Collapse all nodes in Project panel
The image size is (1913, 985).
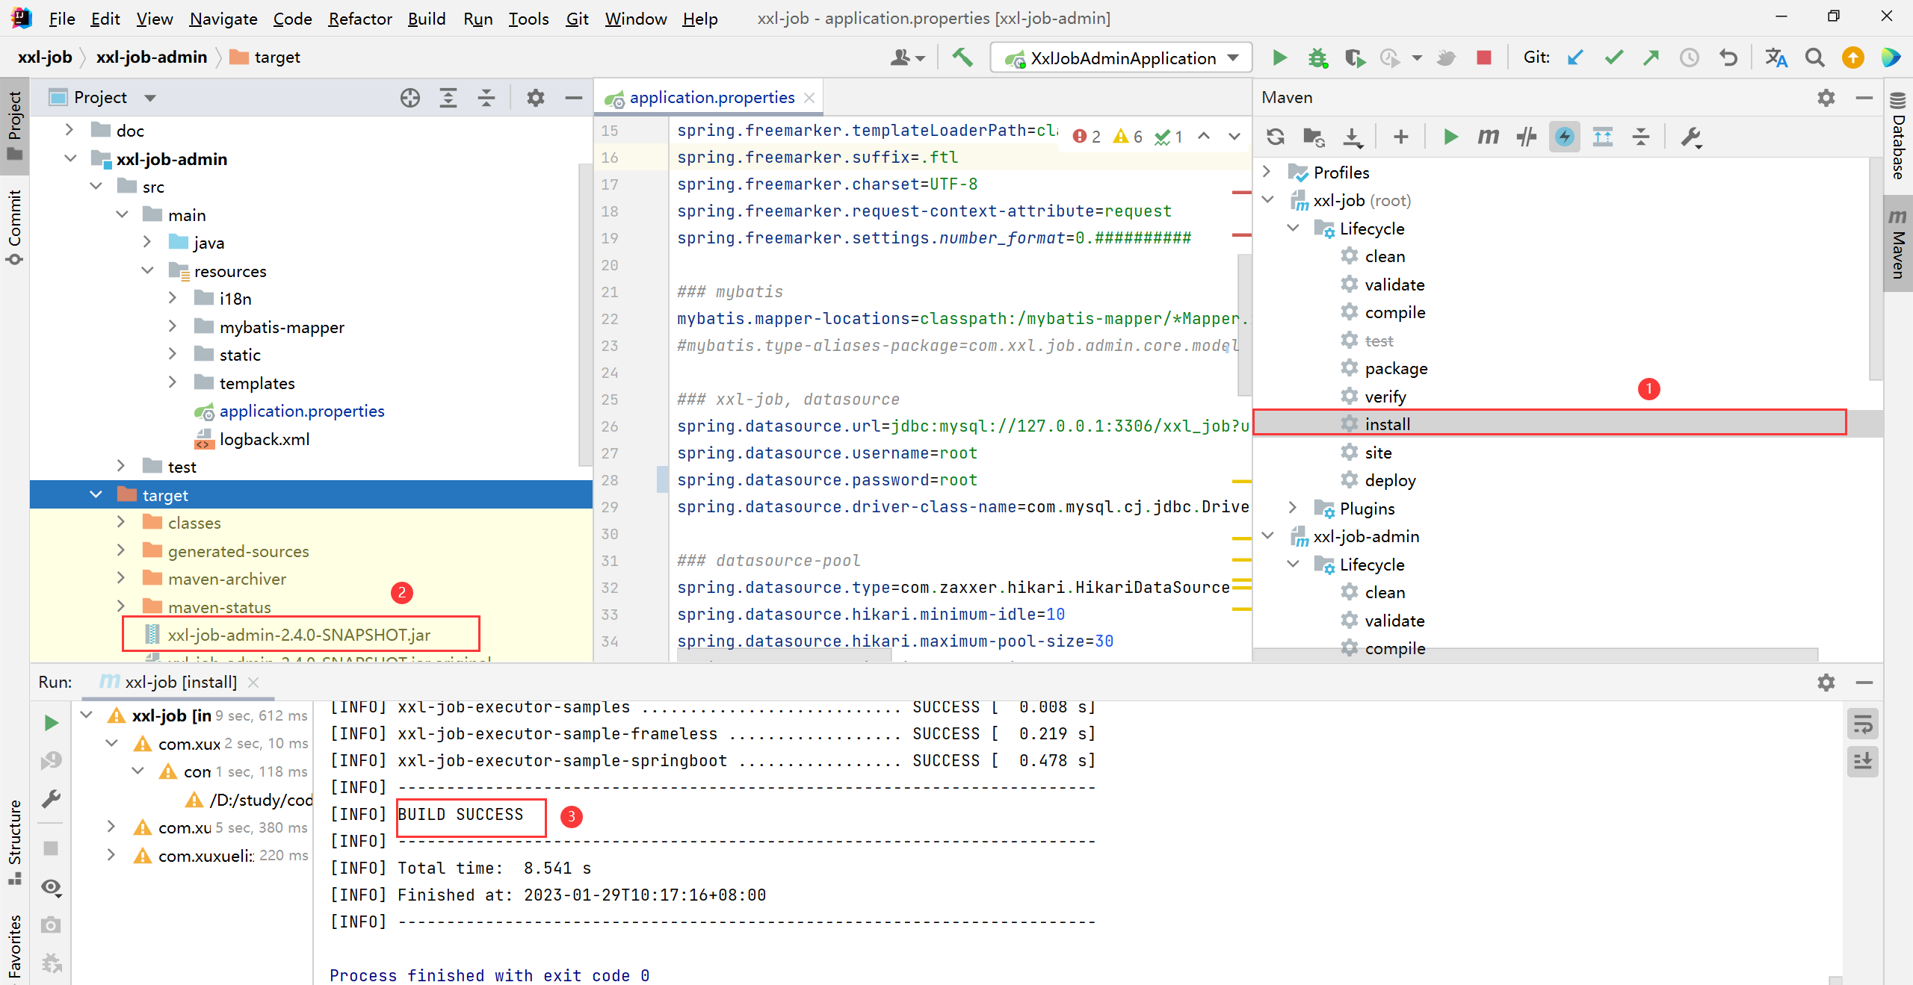(x=486, y=98)
